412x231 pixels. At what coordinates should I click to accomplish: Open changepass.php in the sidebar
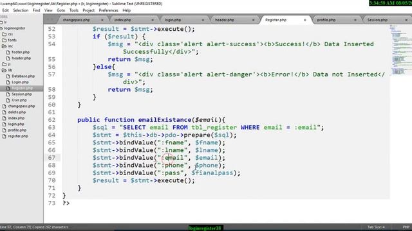point(21,107)
